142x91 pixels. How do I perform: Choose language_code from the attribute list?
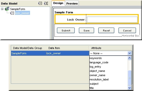(x=108, y=62)
